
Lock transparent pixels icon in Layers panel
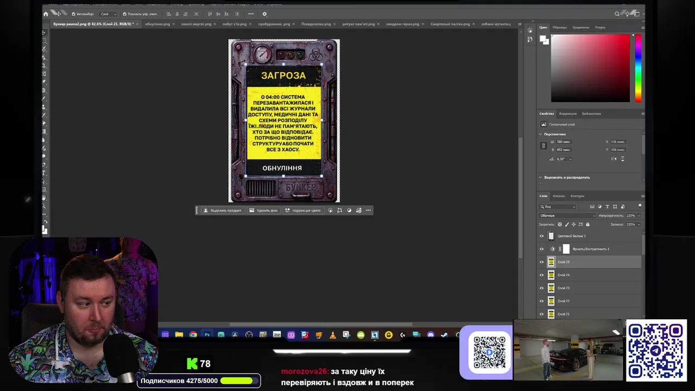pos(559,224)
